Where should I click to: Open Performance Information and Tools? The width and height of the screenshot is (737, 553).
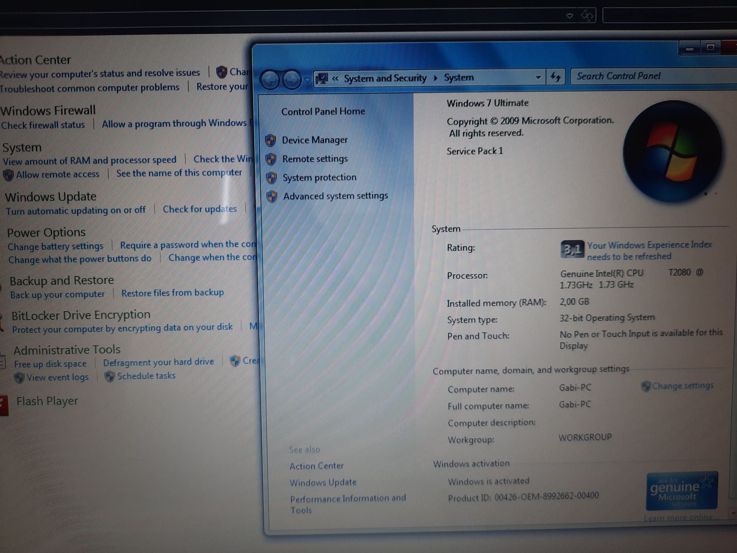[348, 504]
